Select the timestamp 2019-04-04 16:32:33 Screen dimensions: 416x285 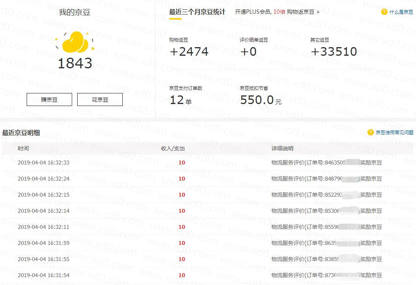[x=44, y=163]
